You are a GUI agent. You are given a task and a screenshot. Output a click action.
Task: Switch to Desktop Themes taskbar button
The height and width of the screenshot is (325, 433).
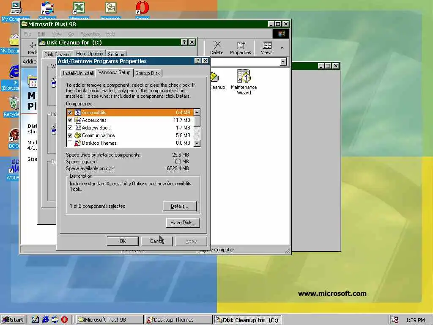[179, 320]
